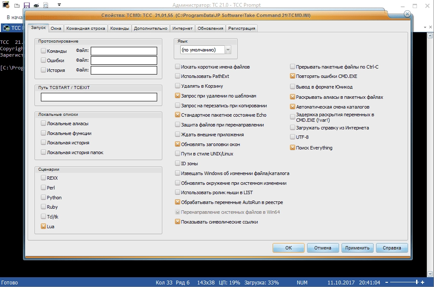This screenshot has height=287, width=434.
Task: Switch to the Регистрация tab
Action: [242, 28]
